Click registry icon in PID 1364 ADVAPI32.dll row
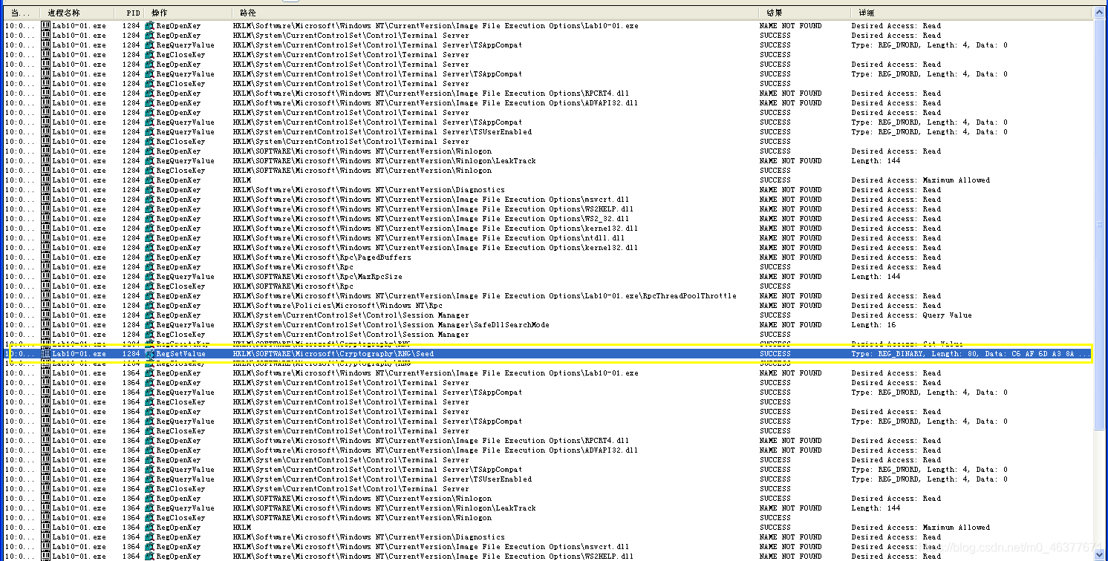The image size is (1108, 561). tap(149, 450)
